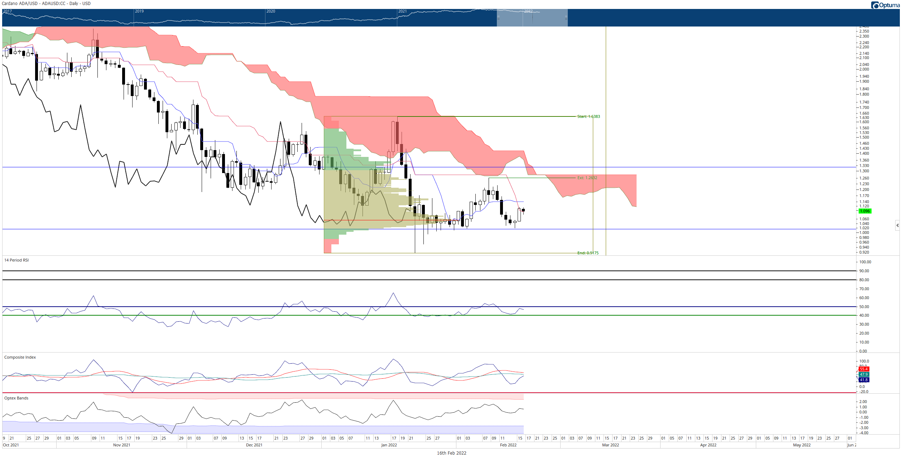Jump to 2021 in the overview strip
Screen dimensions: 902x460
click(x=403, y=11)
